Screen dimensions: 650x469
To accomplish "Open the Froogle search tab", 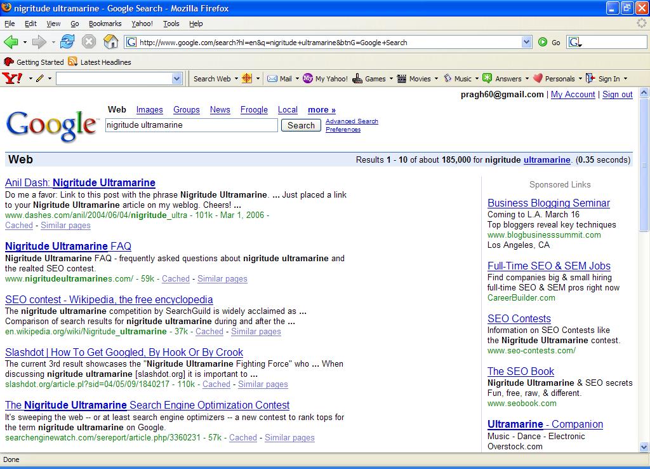I will [254, 109].
